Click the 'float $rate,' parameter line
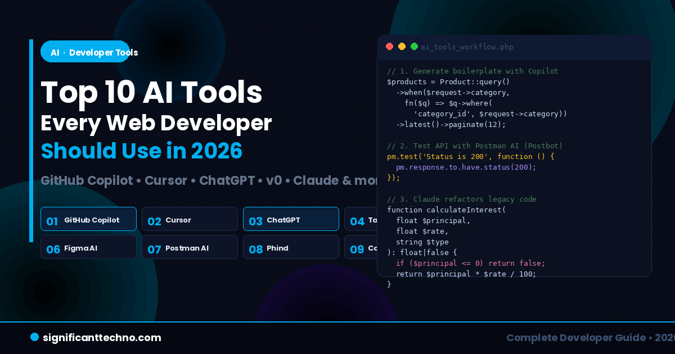The width and height of the screenshot is (675, 354). [422, 232]
